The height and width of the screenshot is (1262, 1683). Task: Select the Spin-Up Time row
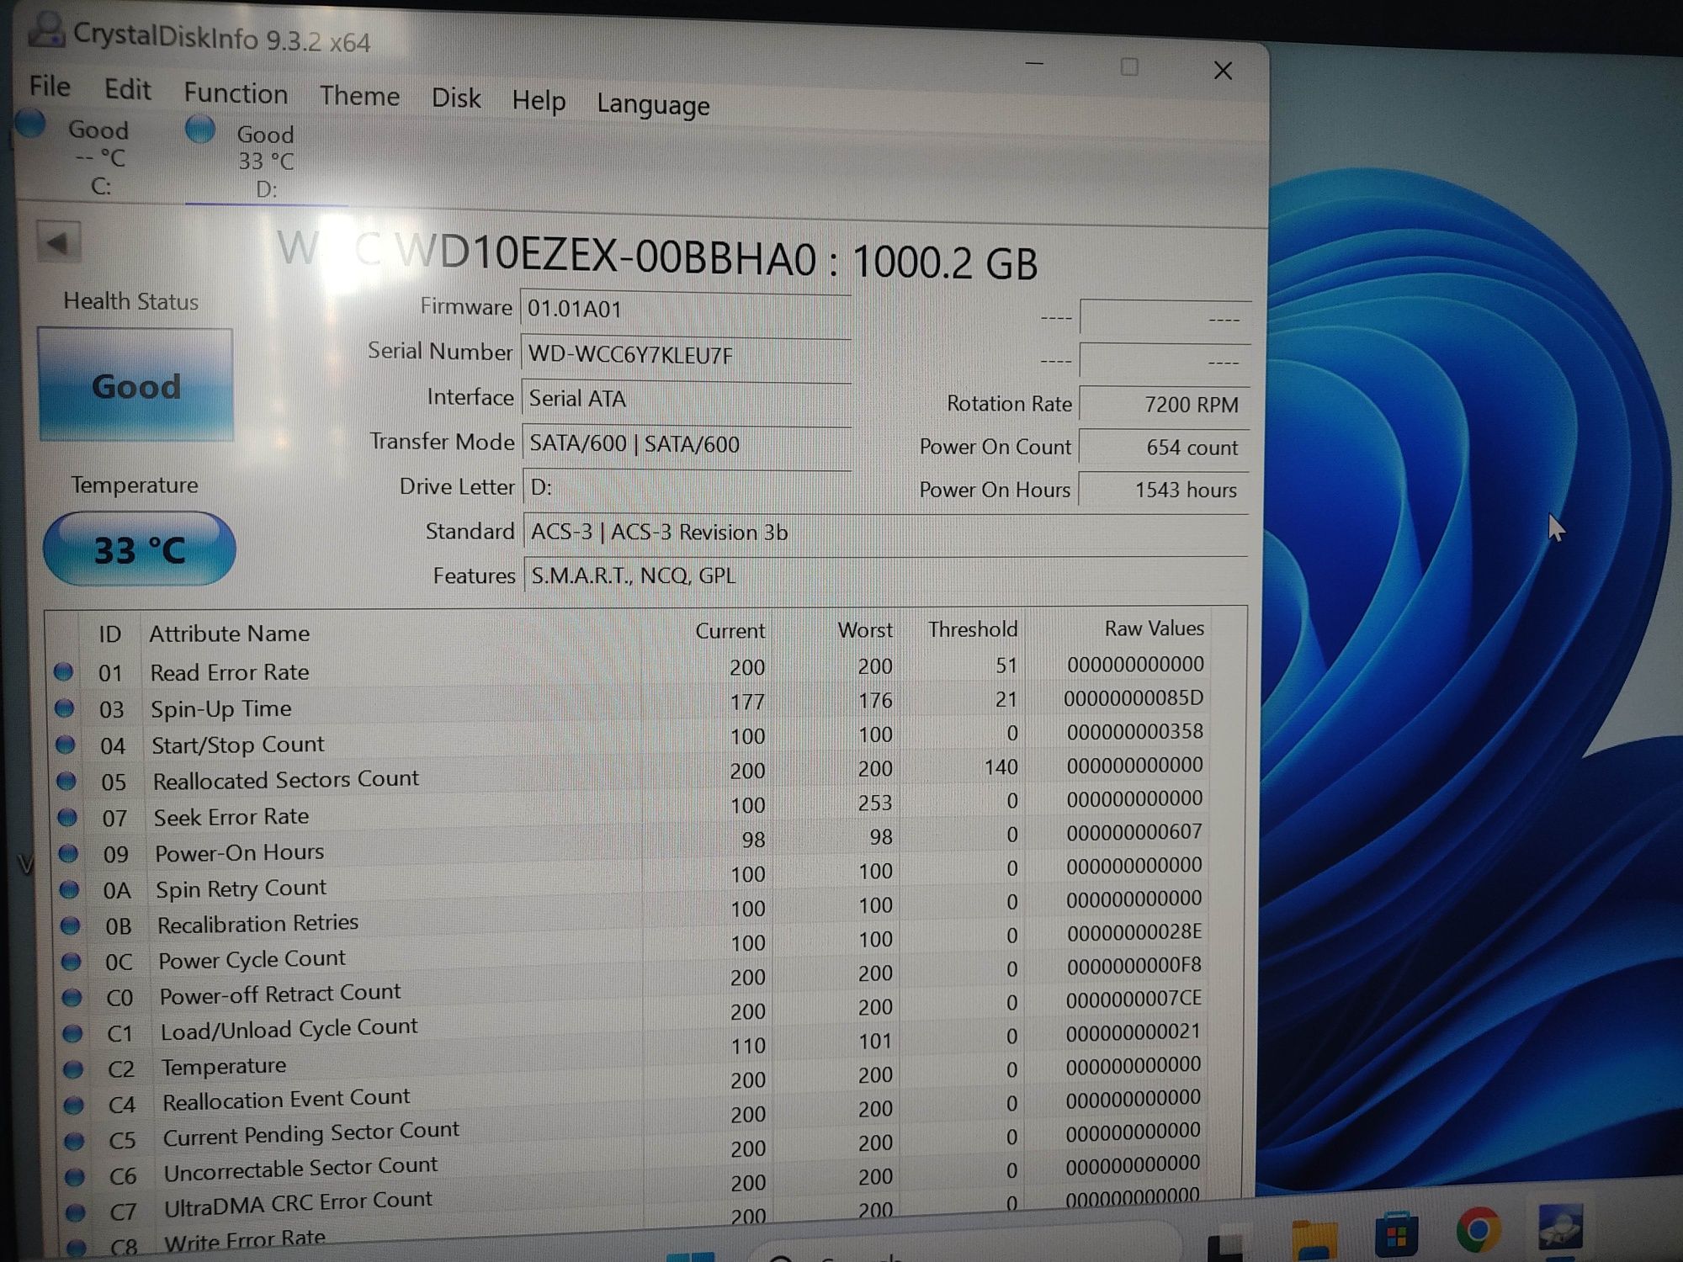[x=631, y=704]
